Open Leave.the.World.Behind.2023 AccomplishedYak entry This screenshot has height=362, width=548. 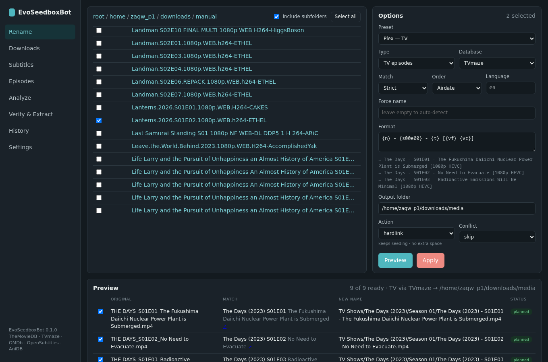(x=224, y=146)
